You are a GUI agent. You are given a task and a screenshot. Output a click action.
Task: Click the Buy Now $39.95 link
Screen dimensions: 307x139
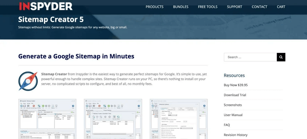click(236, 85)
